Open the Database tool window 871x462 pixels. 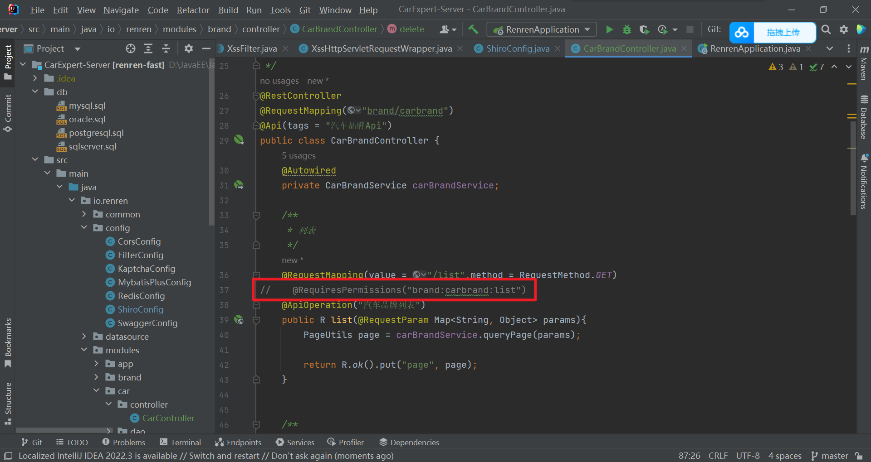[864, 117]
